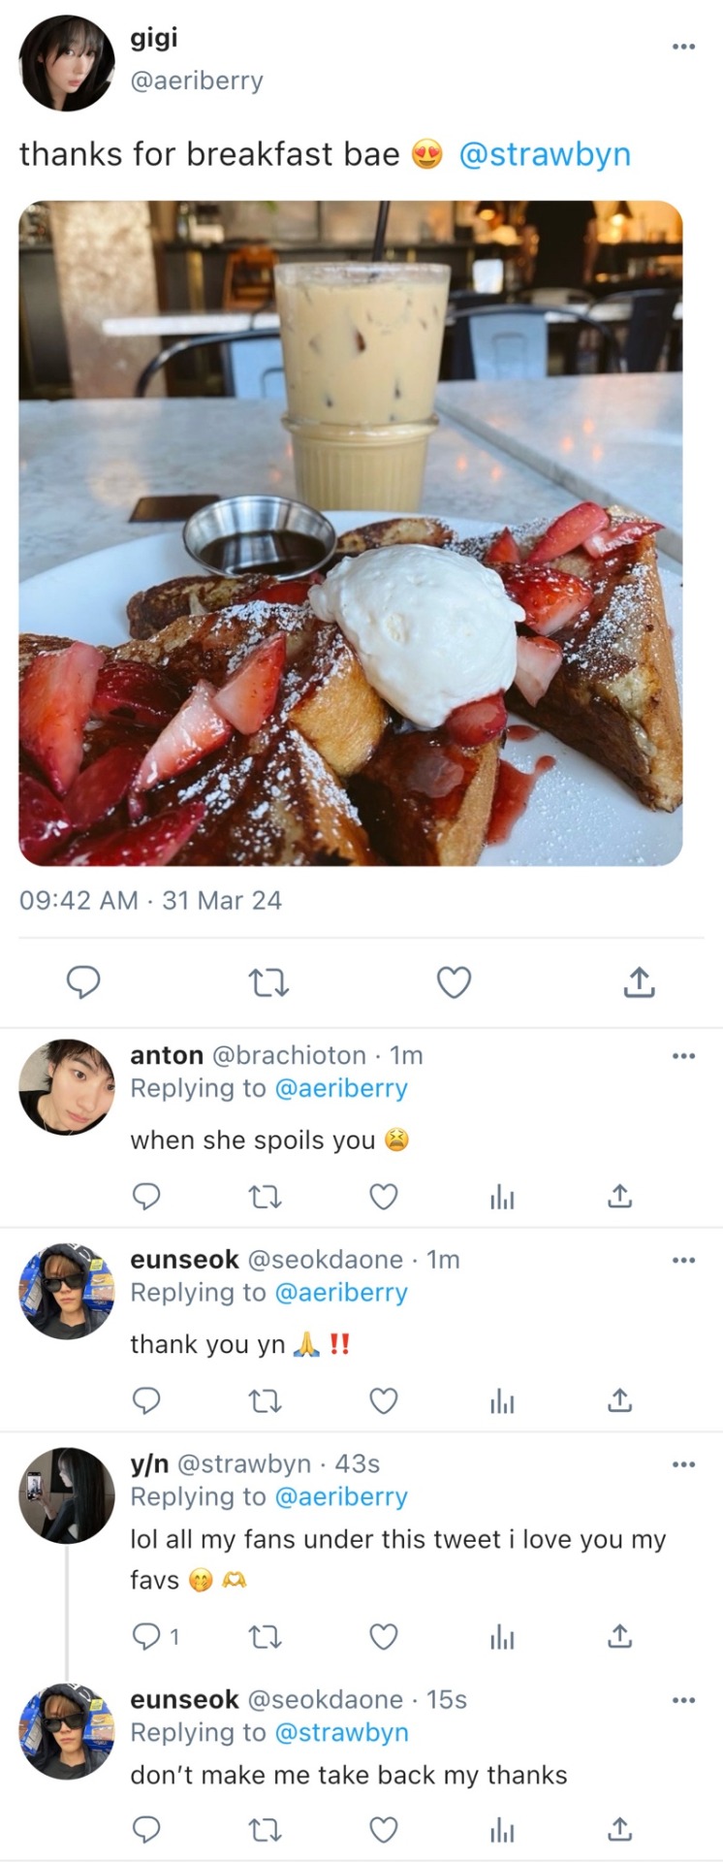Retweet gigi's breakfast tweet
Viewport: 723px width, 1862px height.
click(268, 983)
